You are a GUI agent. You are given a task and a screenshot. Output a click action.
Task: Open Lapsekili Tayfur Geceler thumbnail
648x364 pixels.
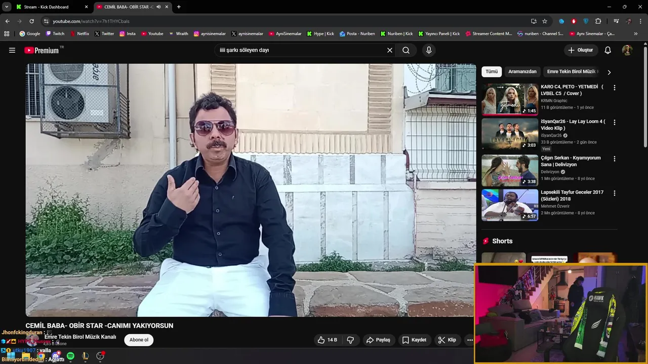tap(510, 205)
